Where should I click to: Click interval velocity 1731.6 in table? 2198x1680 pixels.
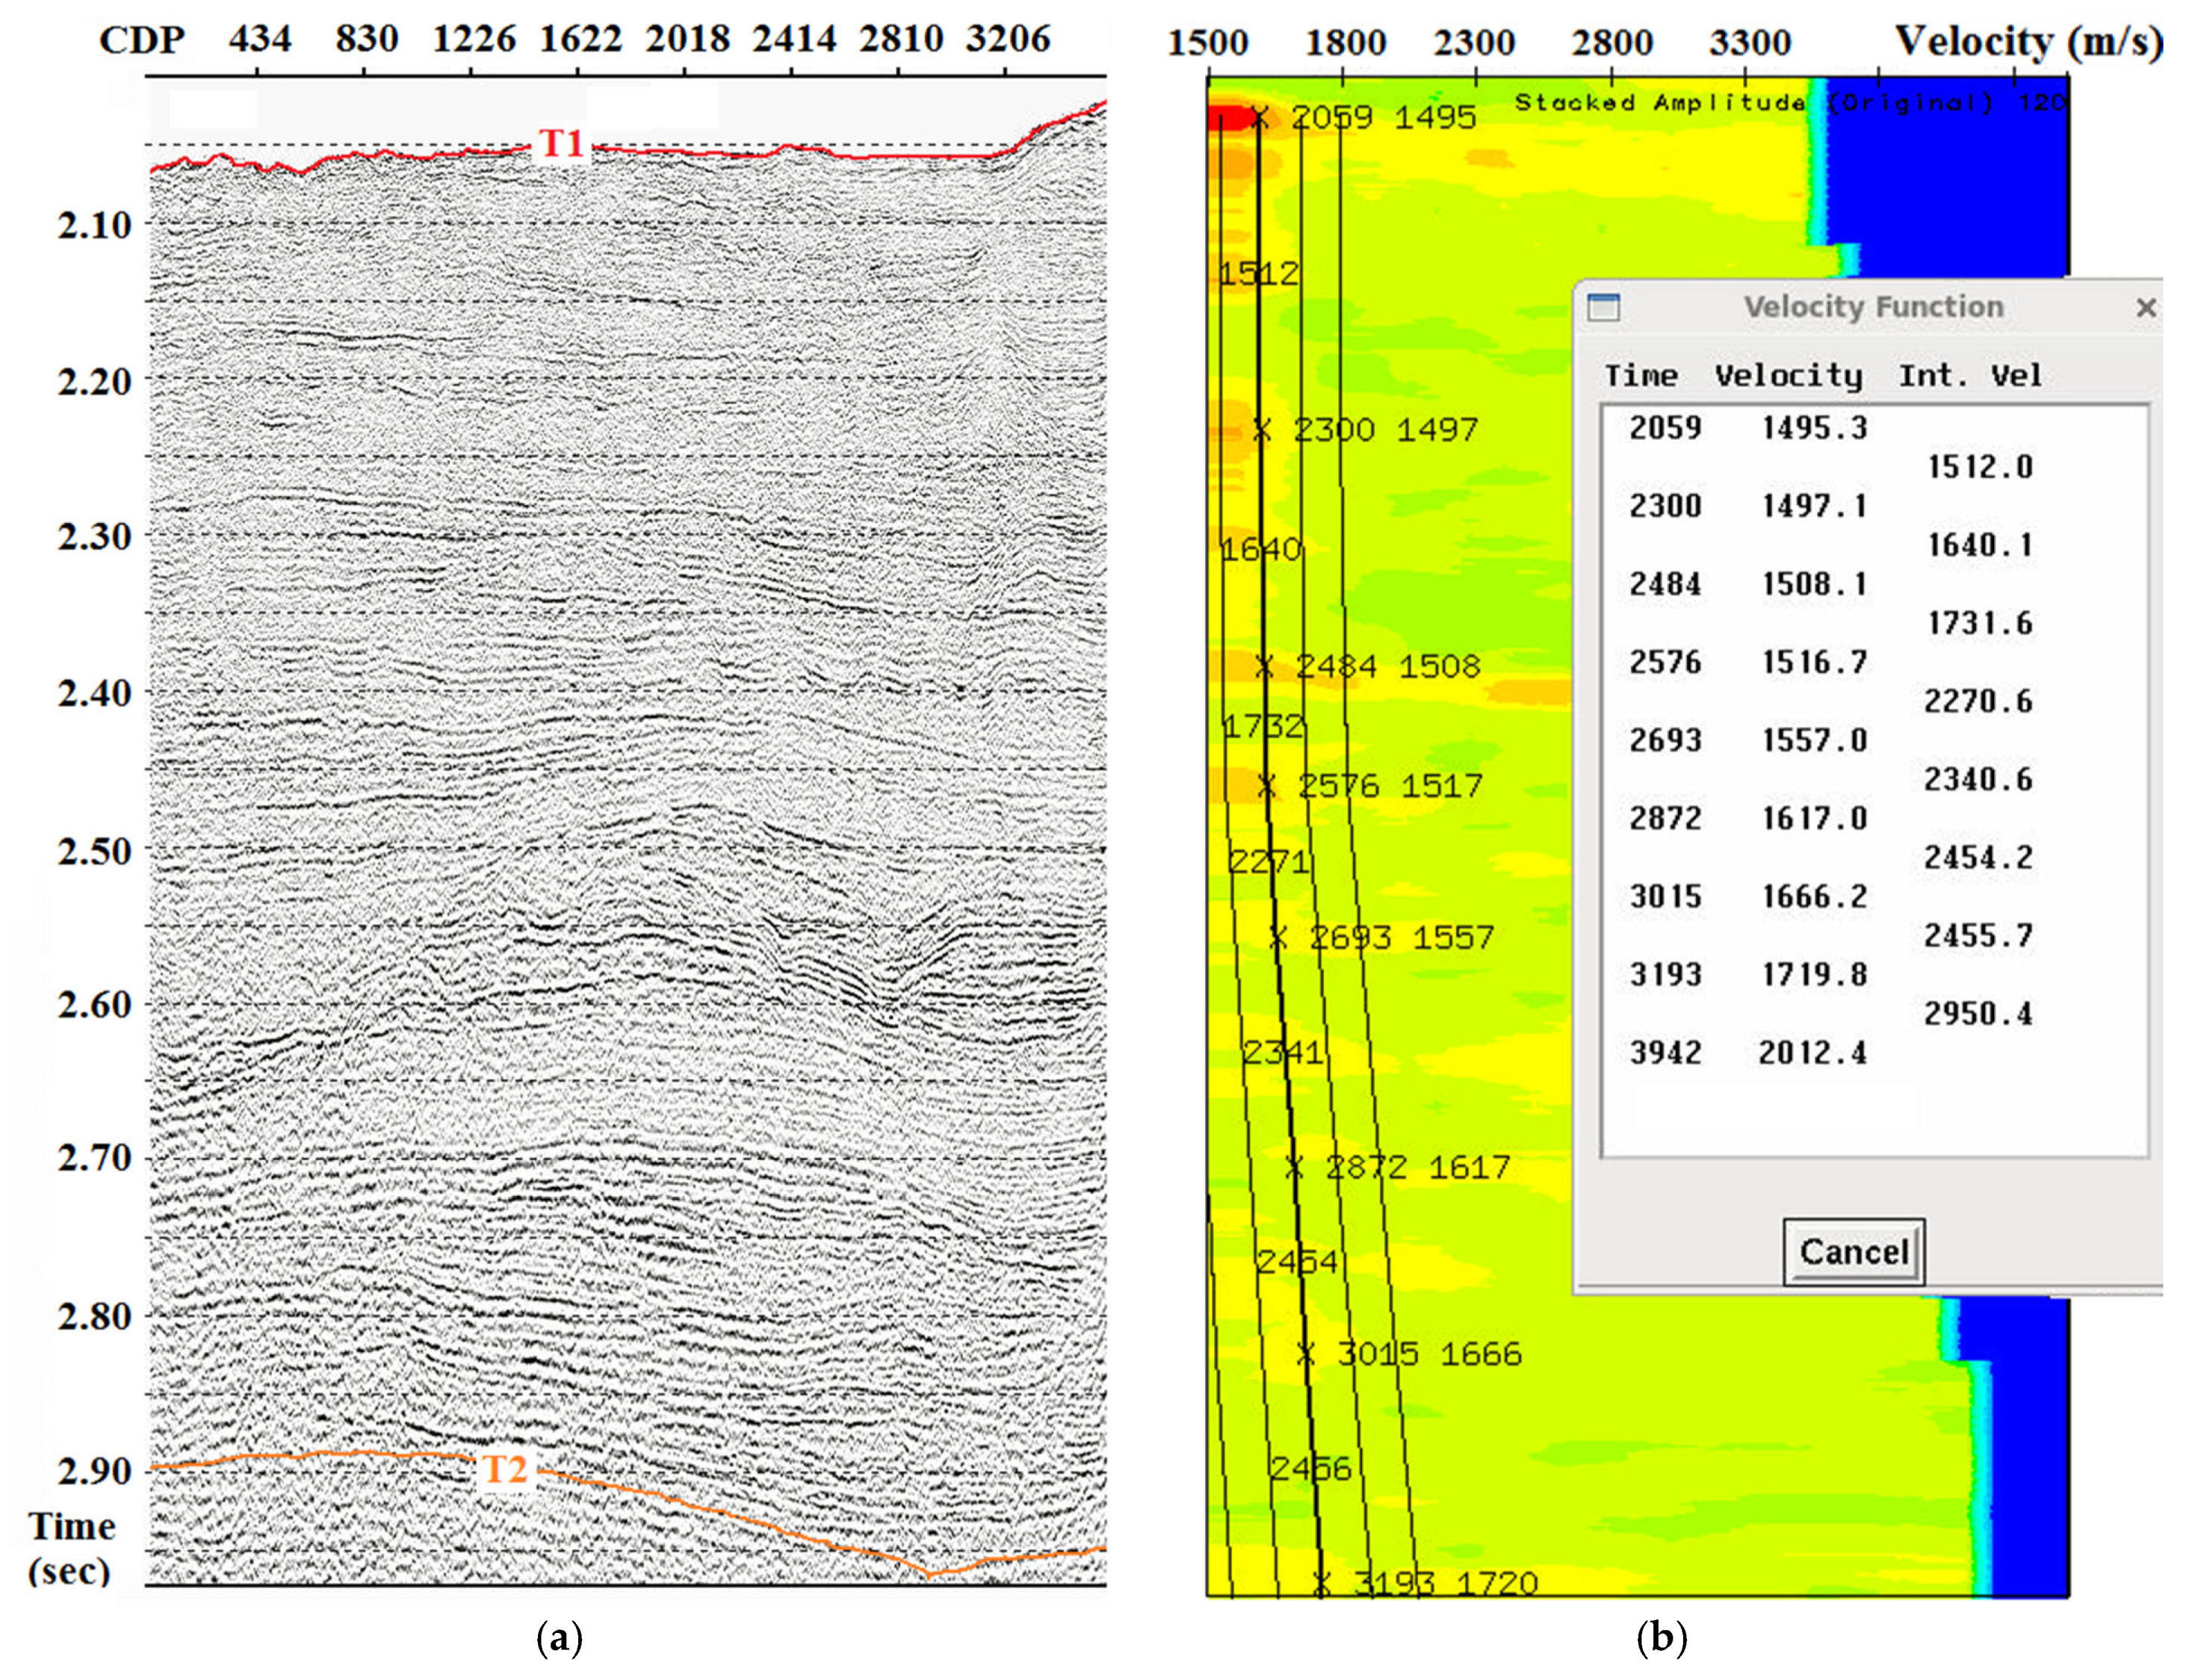pos(1980,623)
